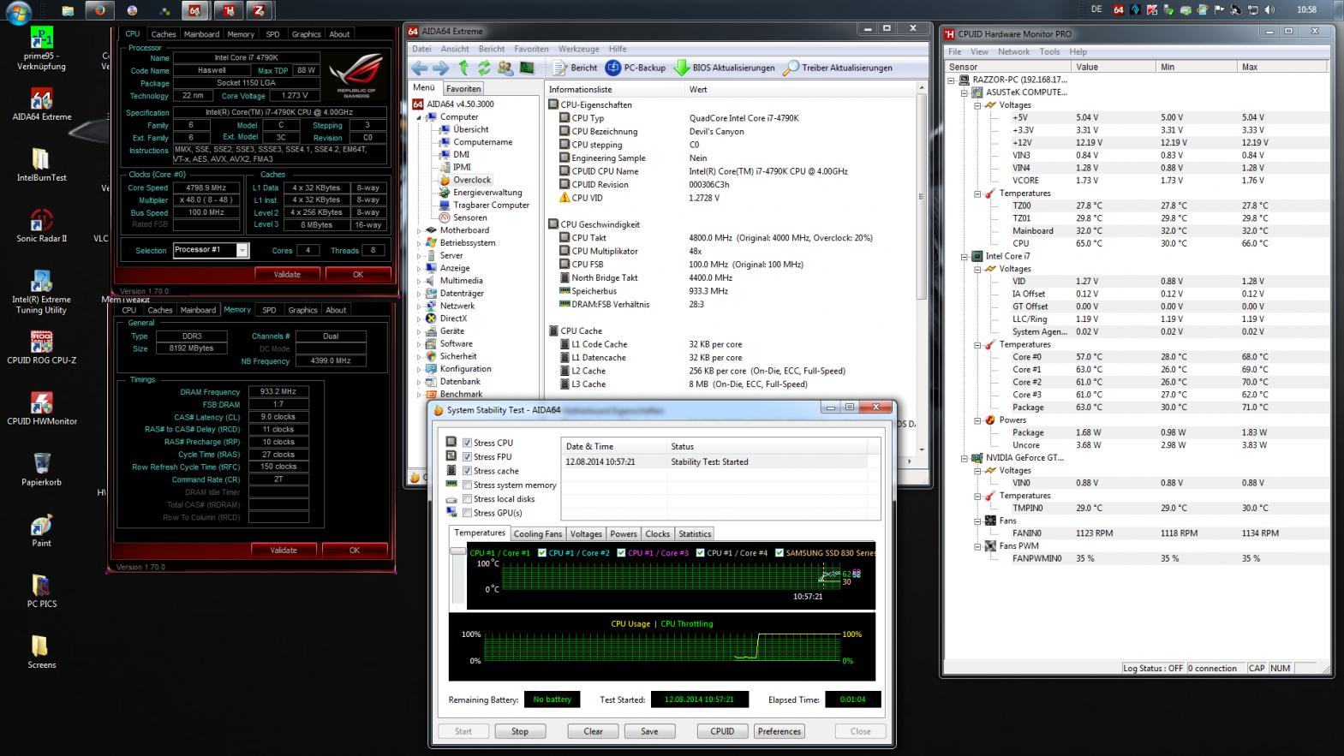Open the Screens folder on desktop
The height and width of the screenshot is (756, 1344).
(x=41, y=652)
